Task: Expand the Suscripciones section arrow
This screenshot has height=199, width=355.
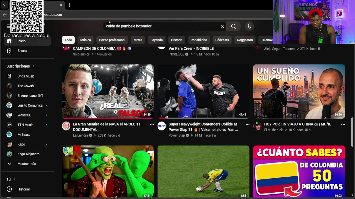Action: 34,66
